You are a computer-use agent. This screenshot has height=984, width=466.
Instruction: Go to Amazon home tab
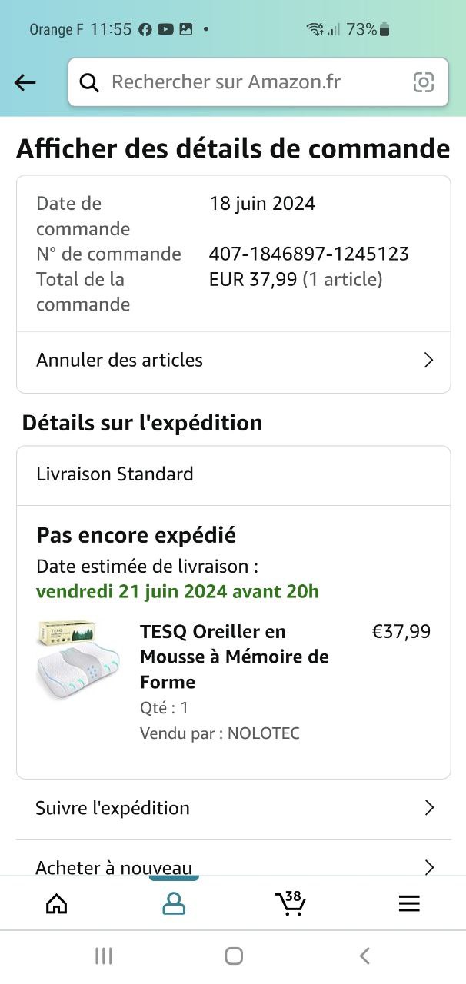tap(57, 903)
